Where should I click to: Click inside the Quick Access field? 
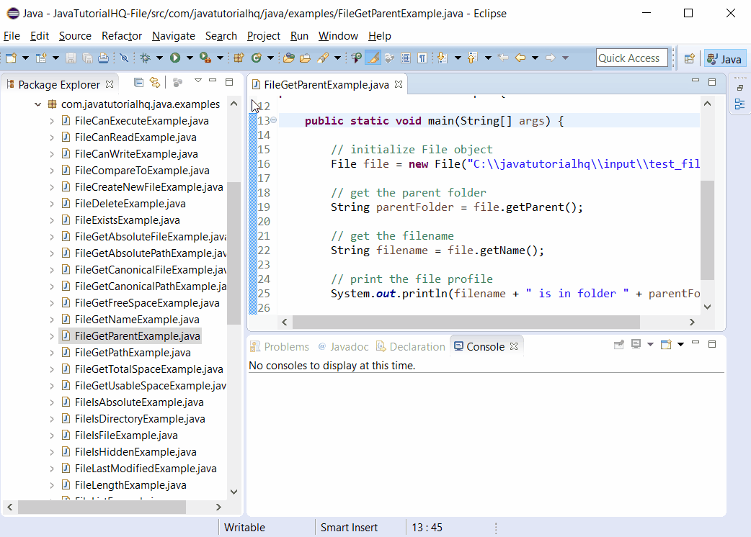tap(632, 58)
